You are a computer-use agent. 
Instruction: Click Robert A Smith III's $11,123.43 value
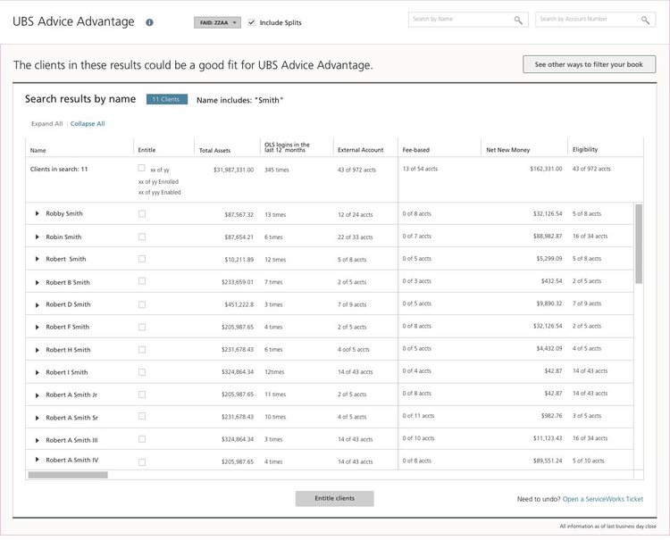pos(548,438)
